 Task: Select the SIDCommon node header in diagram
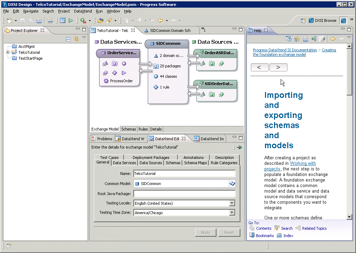pyautogui.click(x=166, y=44)
